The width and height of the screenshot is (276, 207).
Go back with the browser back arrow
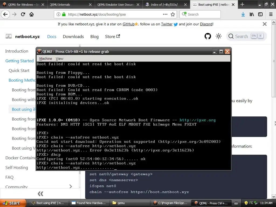point(5,14)
